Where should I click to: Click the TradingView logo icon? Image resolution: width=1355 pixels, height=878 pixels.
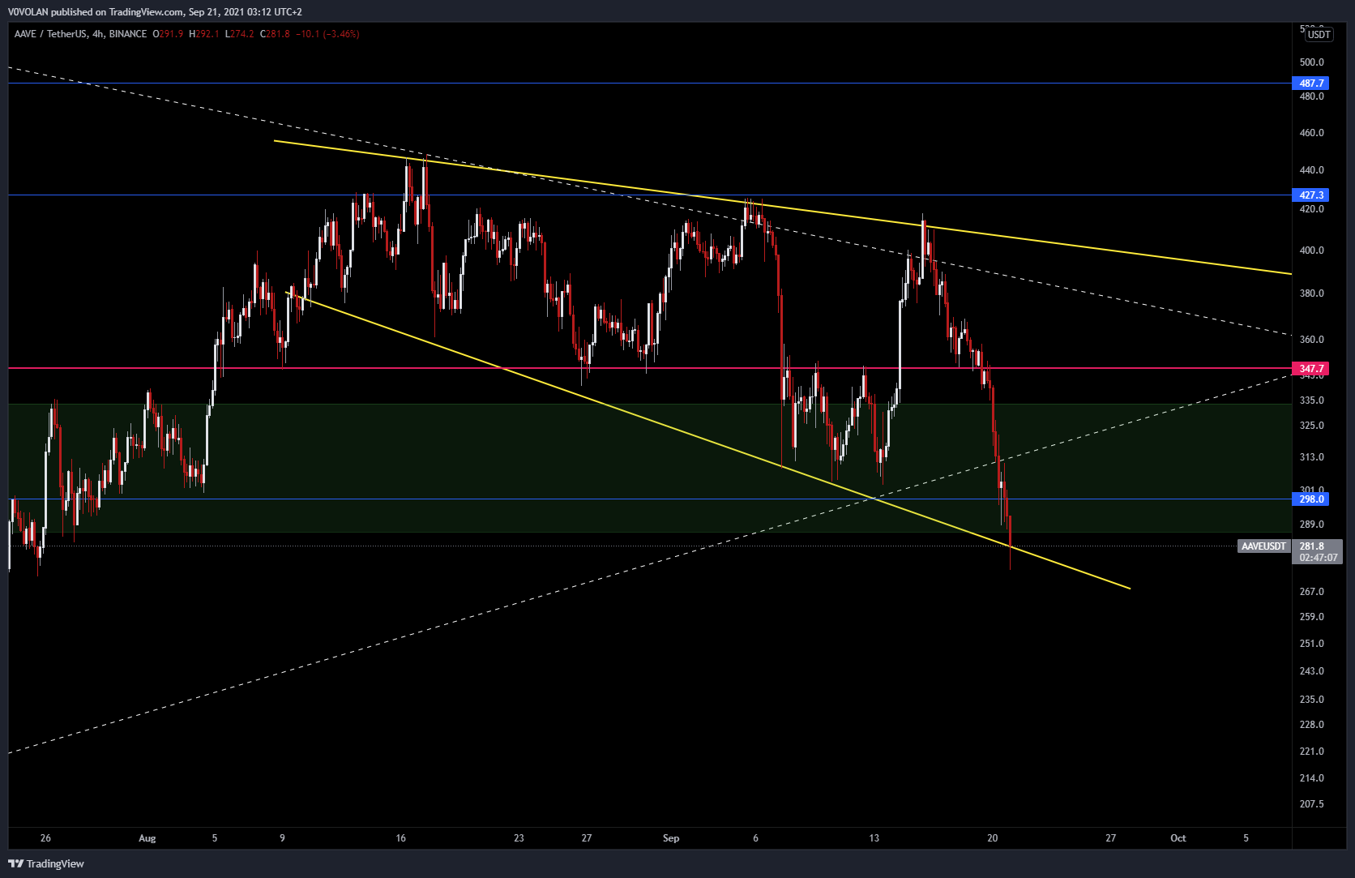pos(15,863)
